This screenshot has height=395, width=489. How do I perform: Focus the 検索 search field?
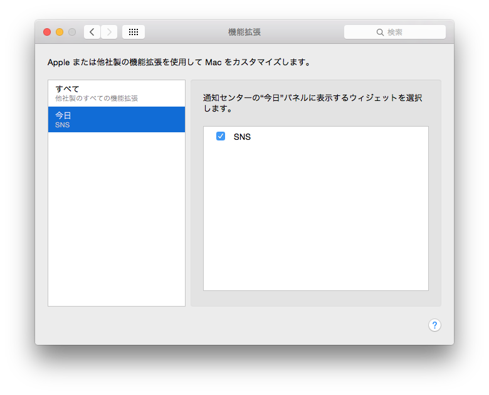(395, 32)
